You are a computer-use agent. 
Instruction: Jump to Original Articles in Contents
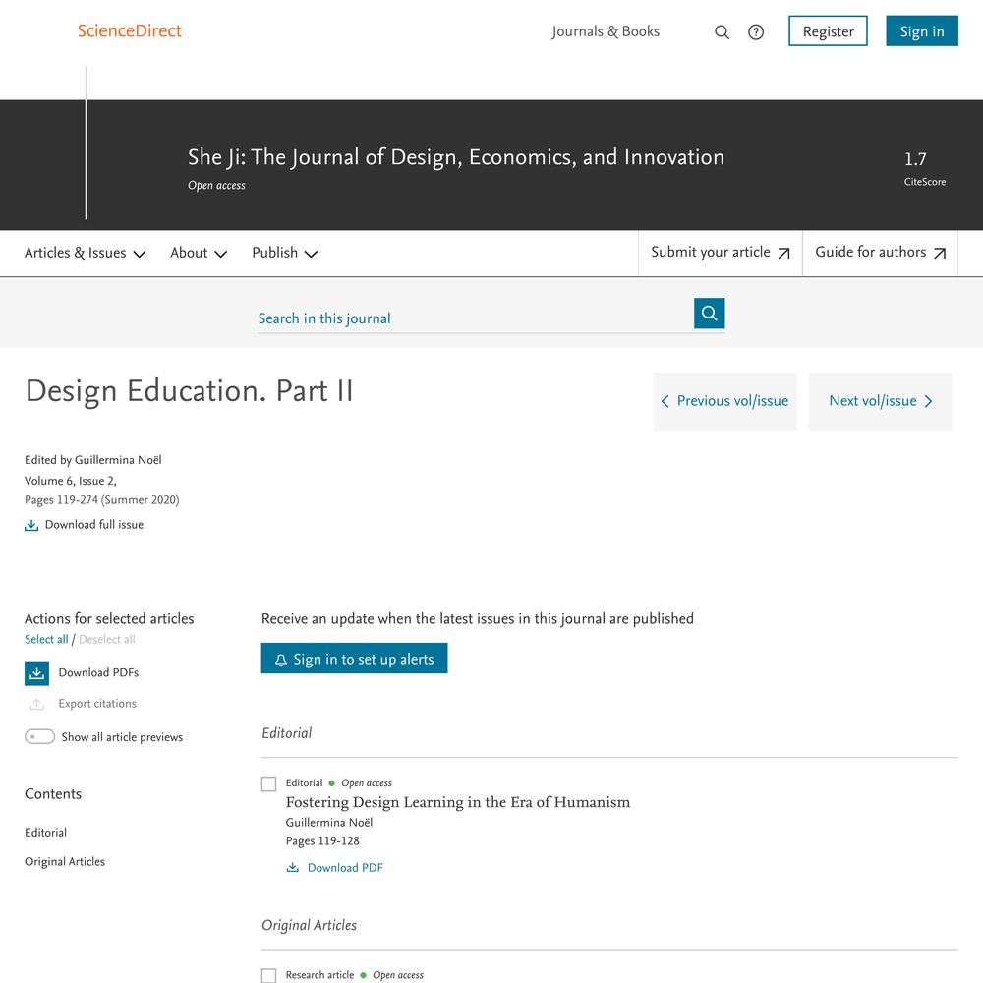click(65, 861)
